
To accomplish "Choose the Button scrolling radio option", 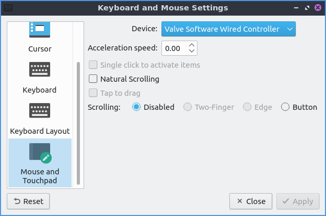I will [285, 107].
